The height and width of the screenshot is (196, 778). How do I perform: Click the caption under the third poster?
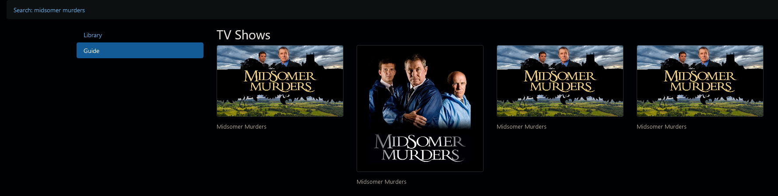click(x=522, y=127)
